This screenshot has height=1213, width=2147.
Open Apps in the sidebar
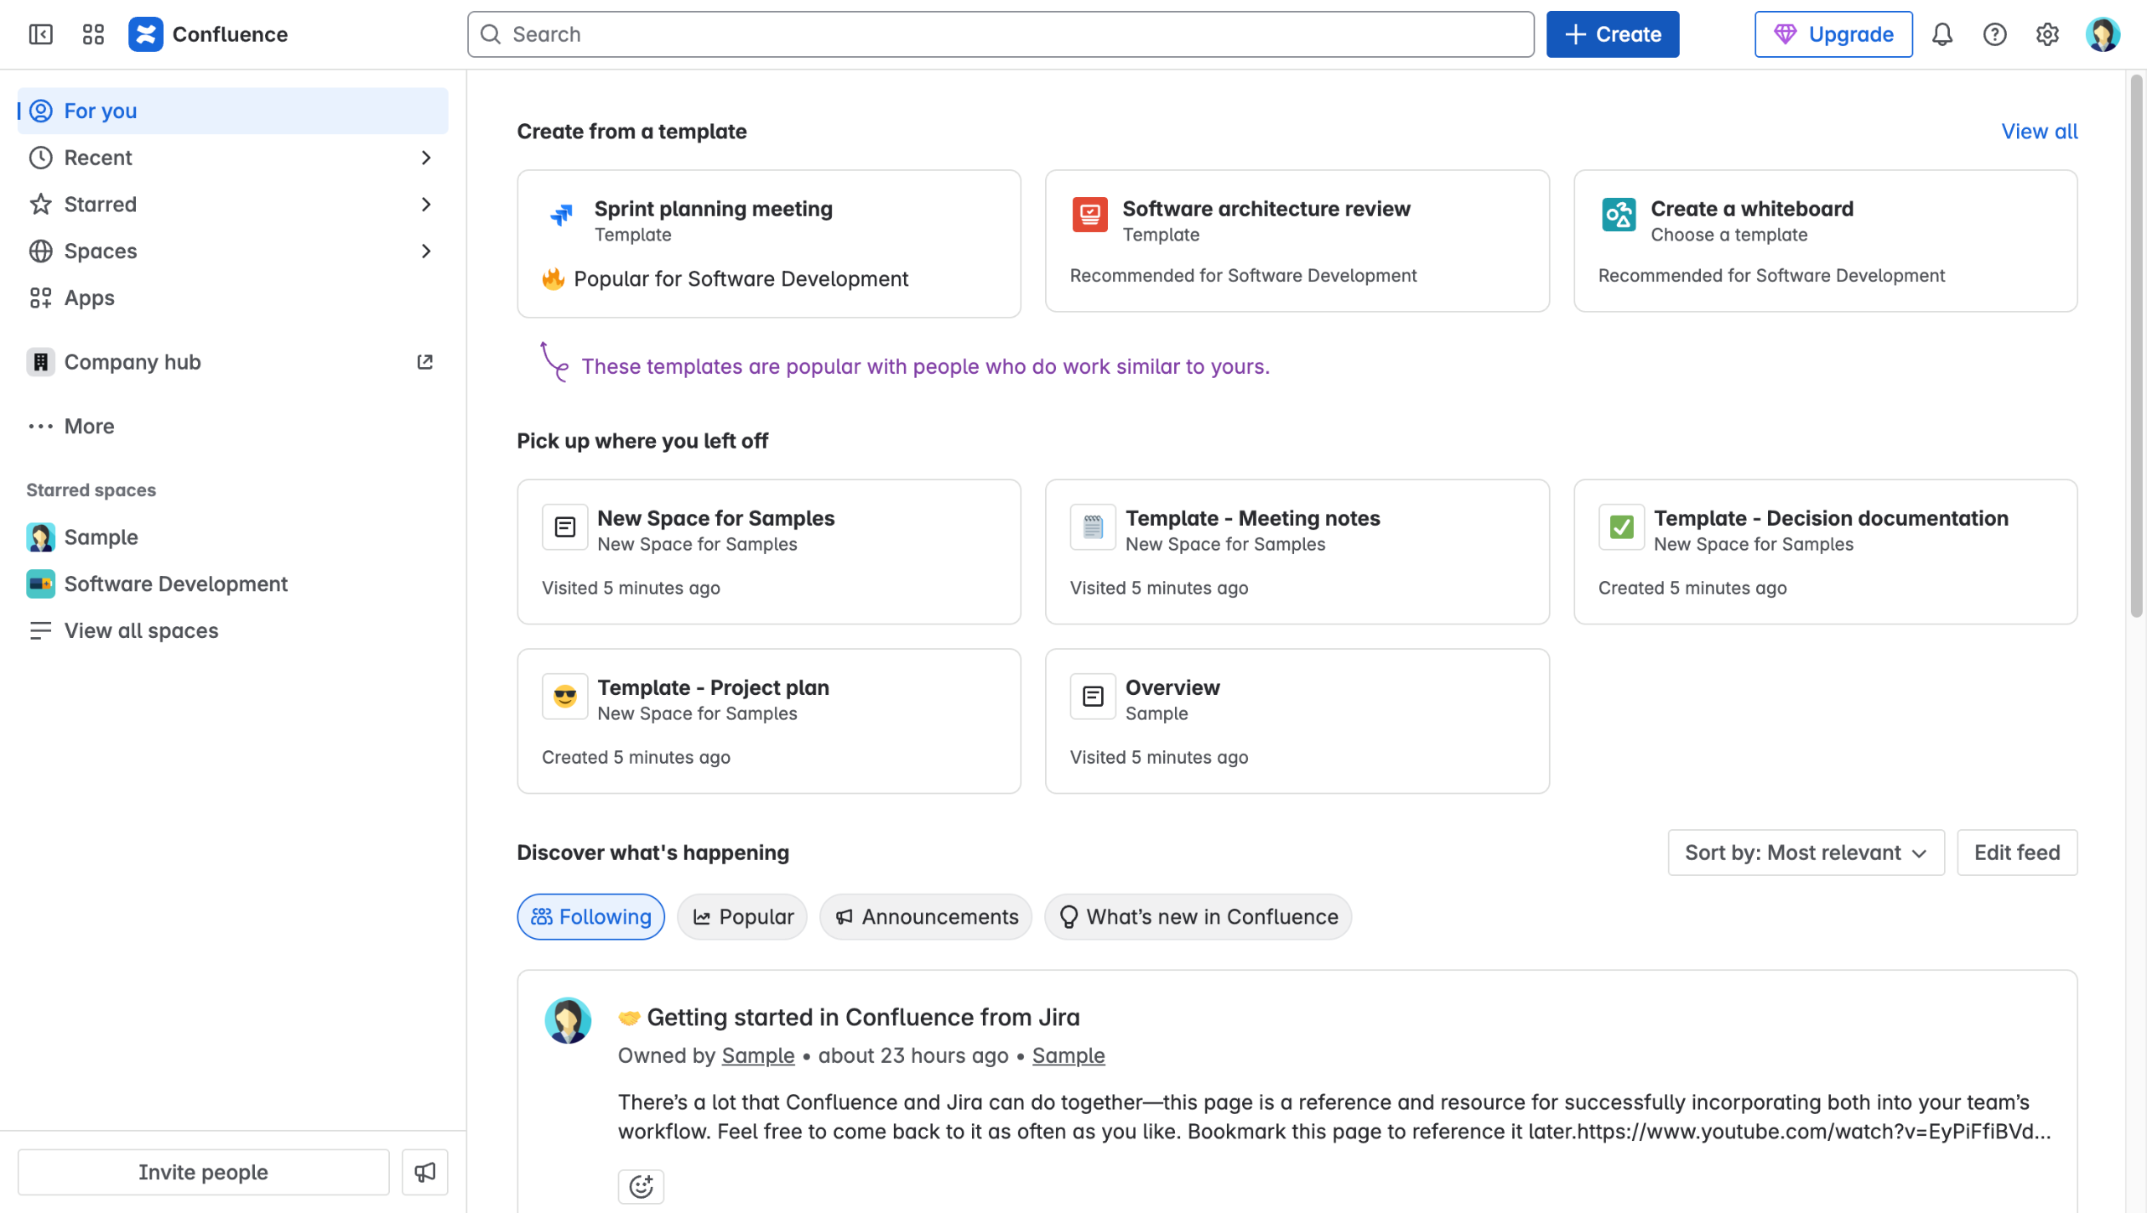click(89, 298)
